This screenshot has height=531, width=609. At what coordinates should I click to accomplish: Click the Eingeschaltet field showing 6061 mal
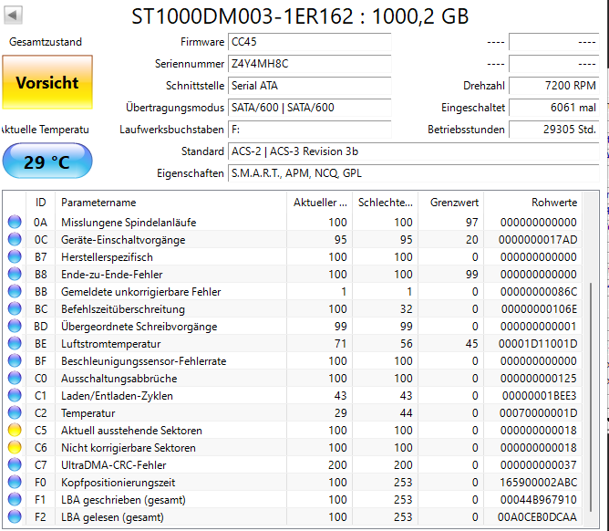pos(554,108)
